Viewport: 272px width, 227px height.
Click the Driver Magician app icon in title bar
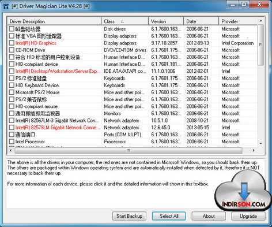pos(6,6)
